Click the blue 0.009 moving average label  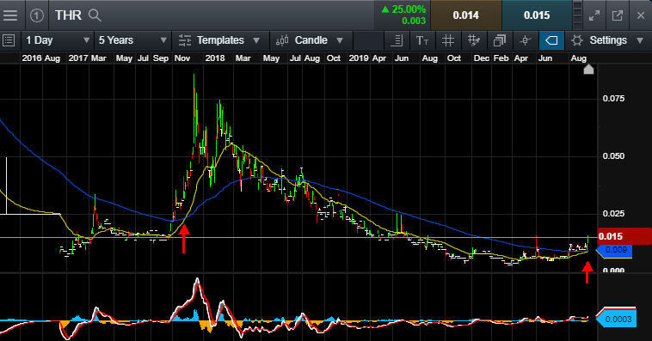click(614, 251)
